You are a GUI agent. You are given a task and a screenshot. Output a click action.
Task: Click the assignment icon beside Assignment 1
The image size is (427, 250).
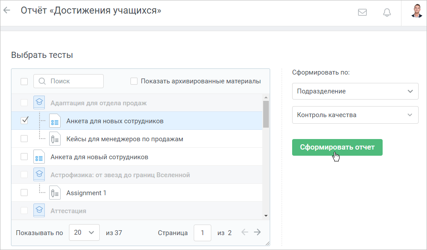(55, 193)
